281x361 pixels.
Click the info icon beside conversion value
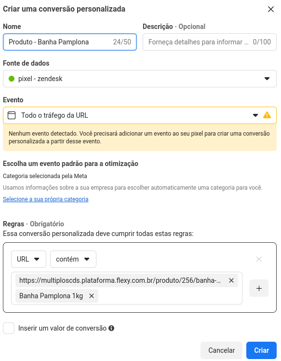pyautogui.click(x=111, y=328)
